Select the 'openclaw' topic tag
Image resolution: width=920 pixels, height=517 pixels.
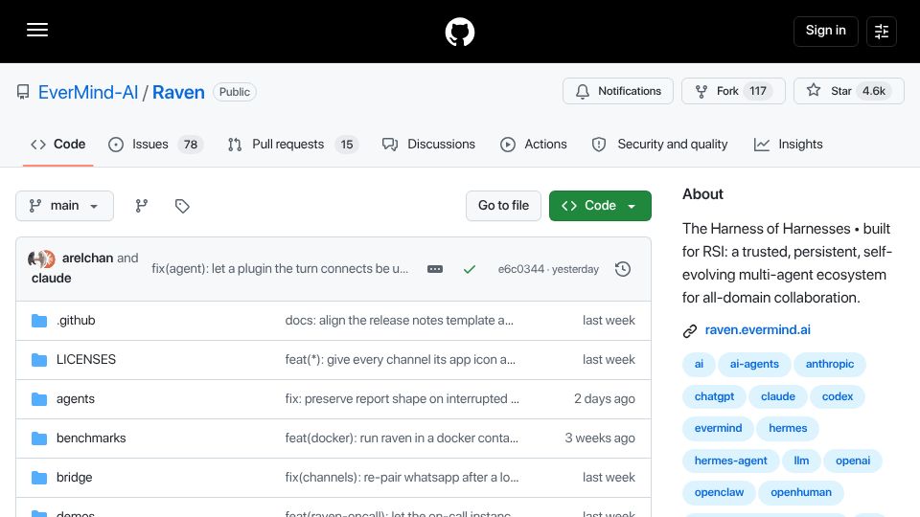719,492
